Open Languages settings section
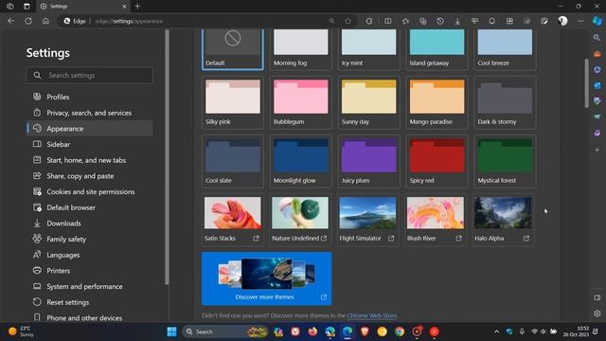 pyautogui.click(x=90, y=255)
